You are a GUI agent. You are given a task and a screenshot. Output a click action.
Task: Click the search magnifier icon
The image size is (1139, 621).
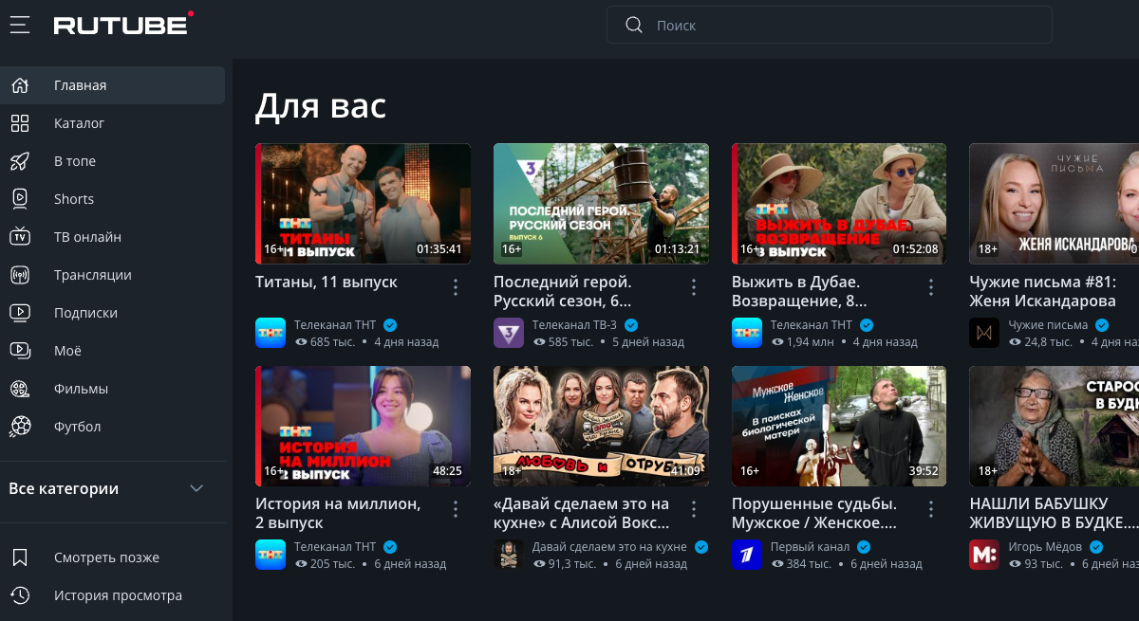633,25
